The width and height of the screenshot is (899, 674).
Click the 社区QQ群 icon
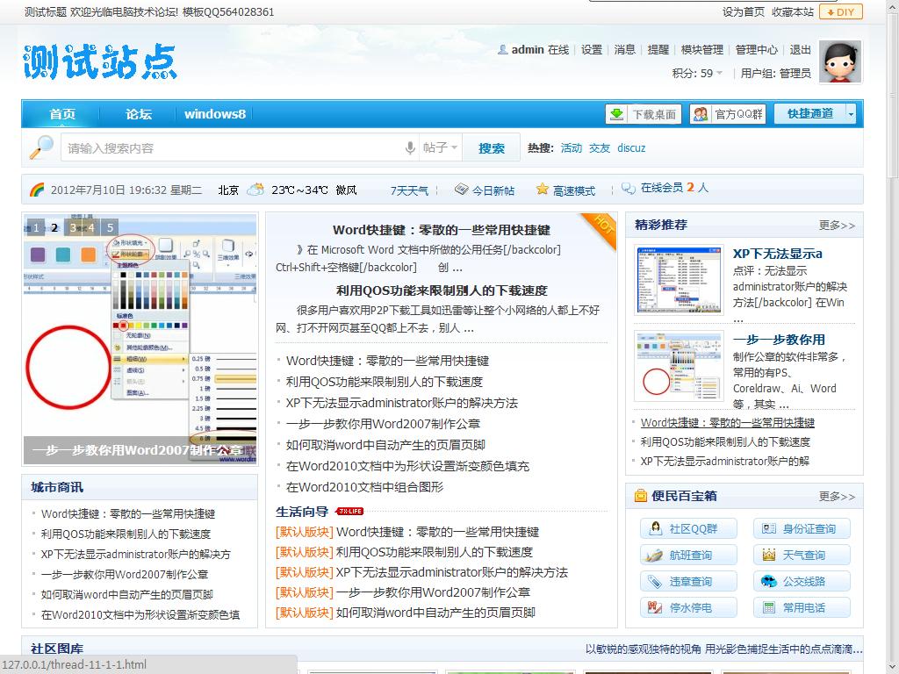click(656, 527)
